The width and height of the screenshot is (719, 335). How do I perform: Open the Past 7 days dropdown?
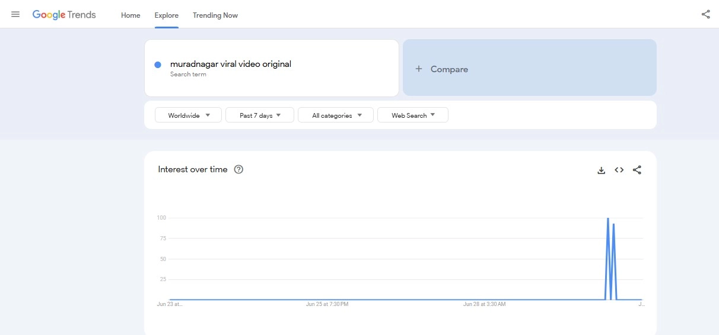tap(260, 115)
